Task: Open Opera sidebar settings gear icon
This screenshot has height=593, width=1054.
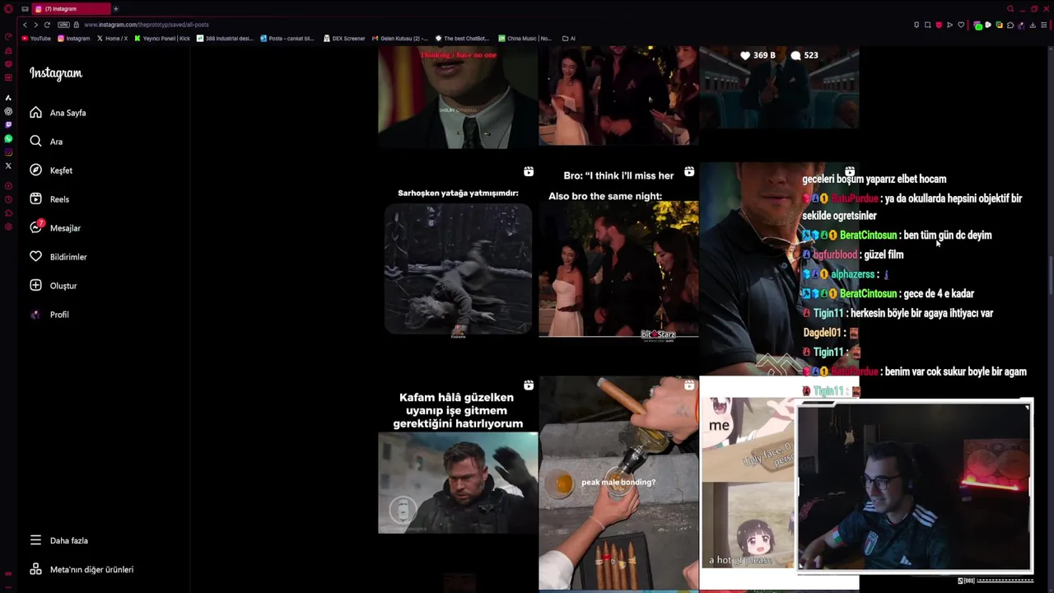Action: tap(8, 226)
